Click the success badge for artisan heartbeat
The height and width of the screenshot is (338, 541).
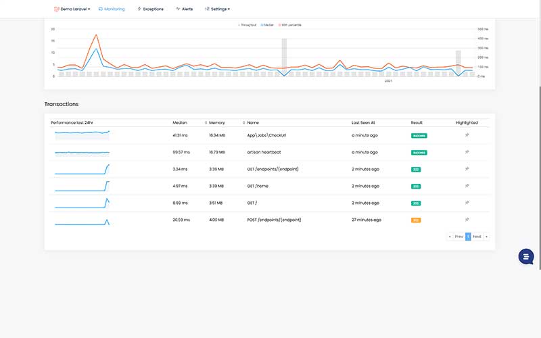(419, 153)
